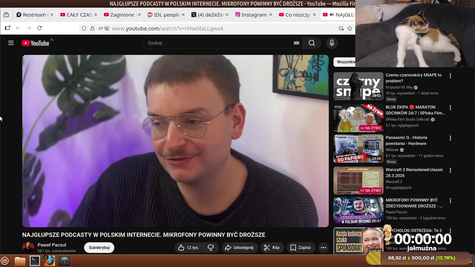The image size is (475, 267).
Task: Go to the YouTube home logo
Action: coord(35,43)
